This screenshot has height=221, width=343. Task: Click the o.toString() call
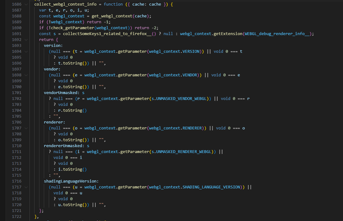(72, 140)
